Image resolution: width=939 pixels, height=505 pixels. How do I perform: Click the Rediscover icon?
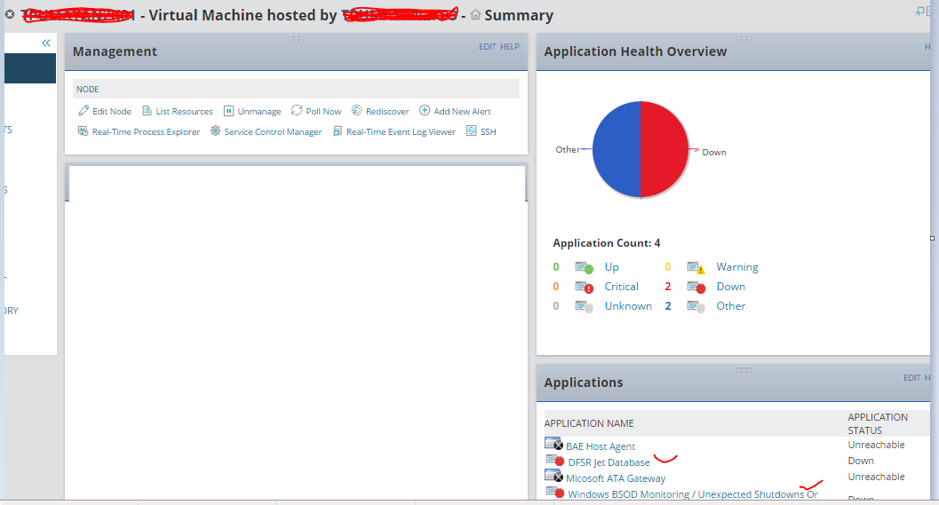coord(356,110)
